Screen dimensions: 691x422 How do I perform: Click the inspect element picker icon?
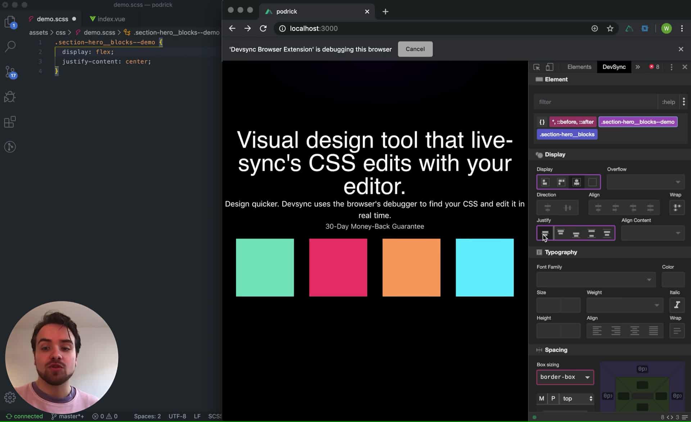536,67
